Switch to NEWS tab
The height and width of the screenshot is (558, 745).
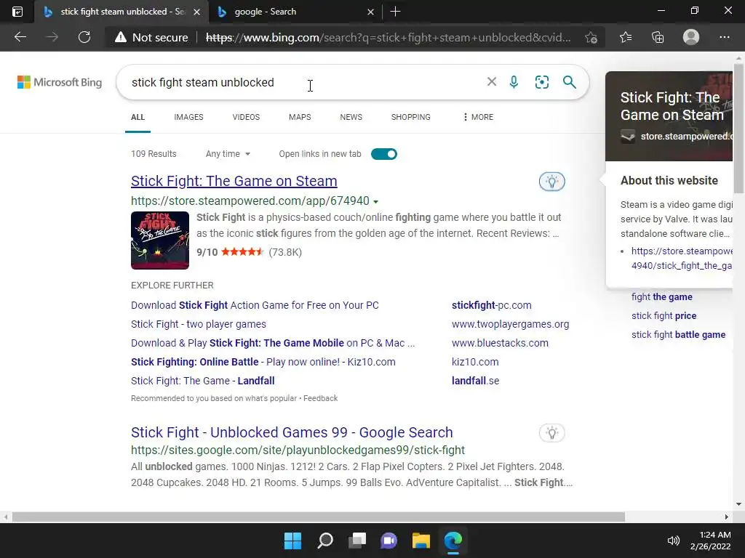pos(351,117)
